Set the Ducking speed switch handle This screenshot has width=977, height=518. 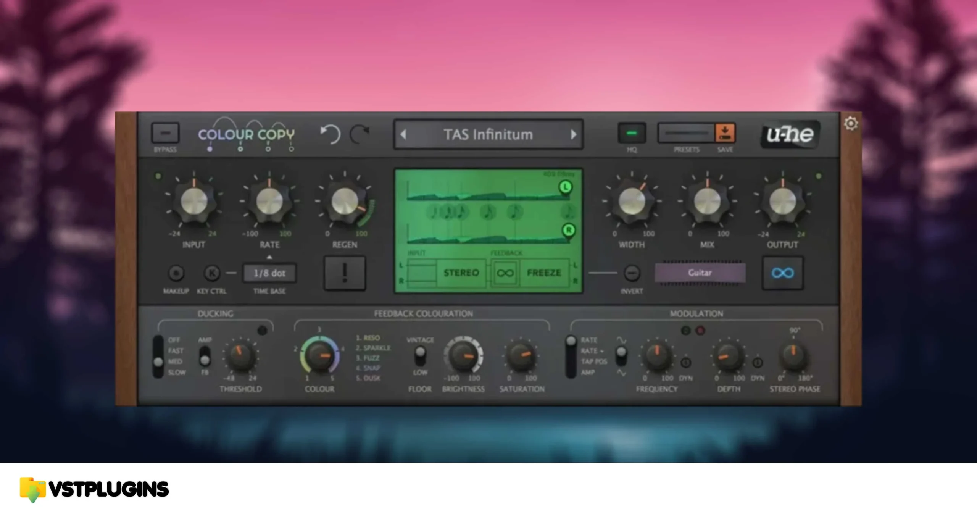tap(158, 362)
